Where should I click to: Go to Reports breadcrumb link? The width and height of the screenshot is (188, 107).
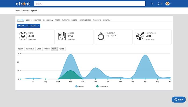pos(26,11)
